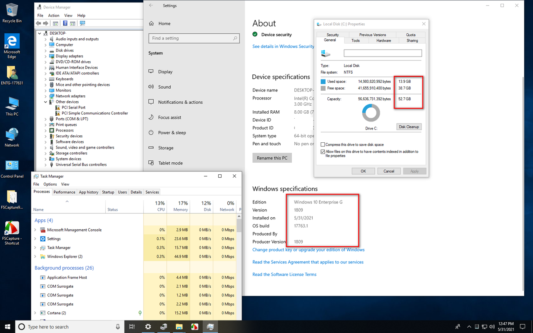Select This PC desktop icon
The height and width of the screenshot is (333, 533).
click(x=12, y=107)
